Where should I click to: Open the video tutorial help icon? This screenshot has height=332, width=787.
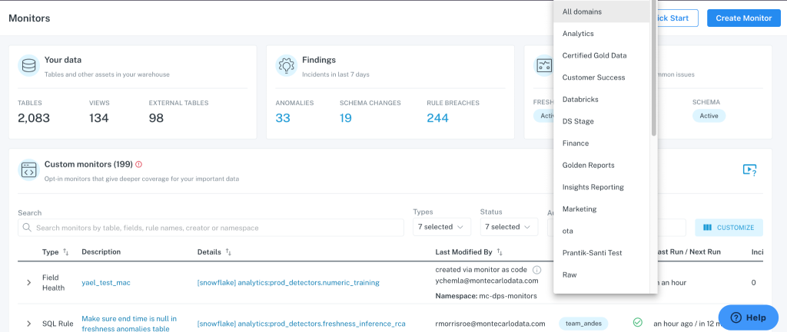(749, 169)
